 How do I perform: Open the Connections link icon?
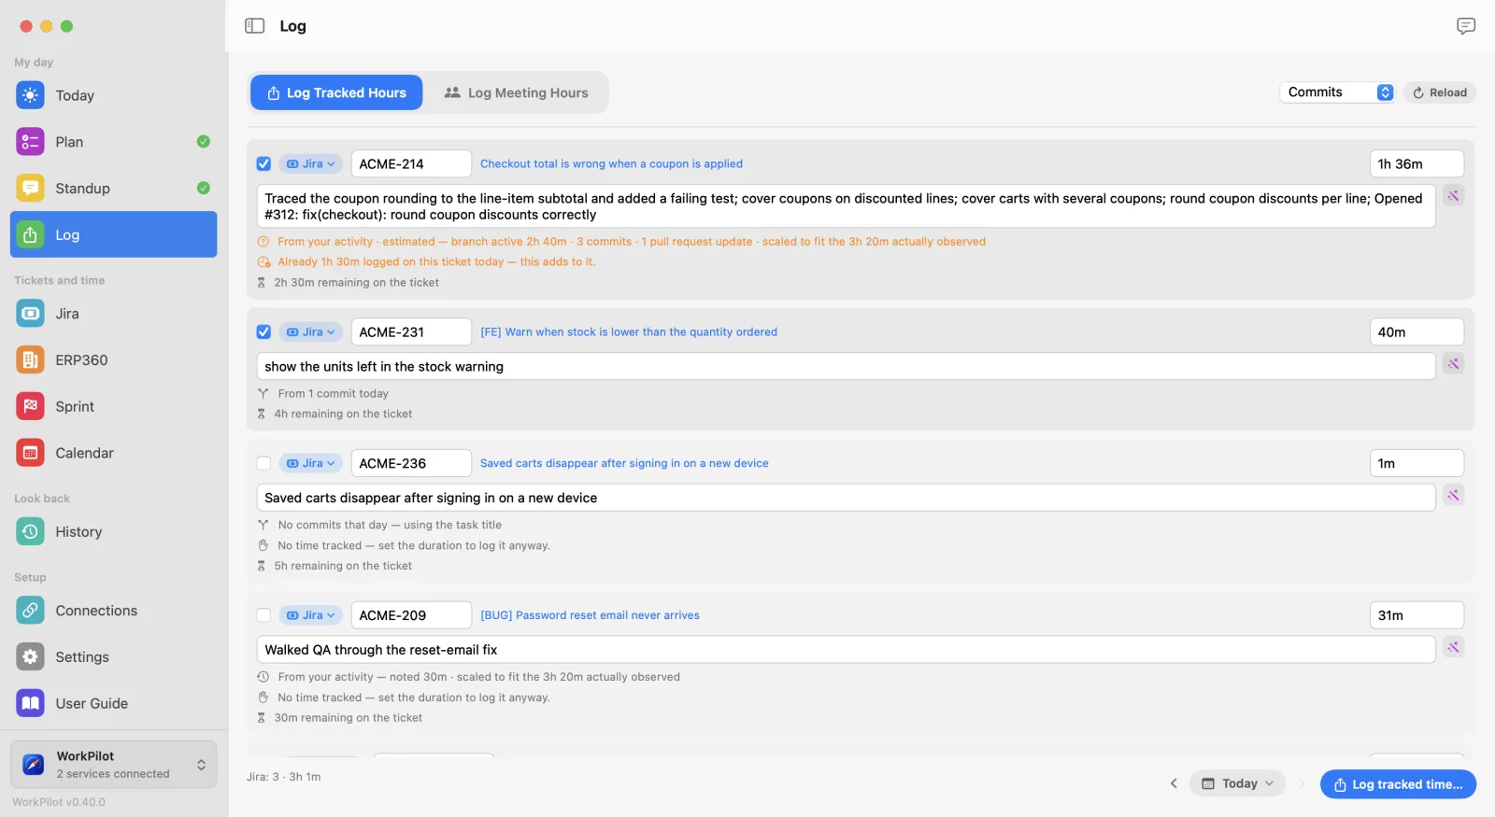tap(30, 611)
